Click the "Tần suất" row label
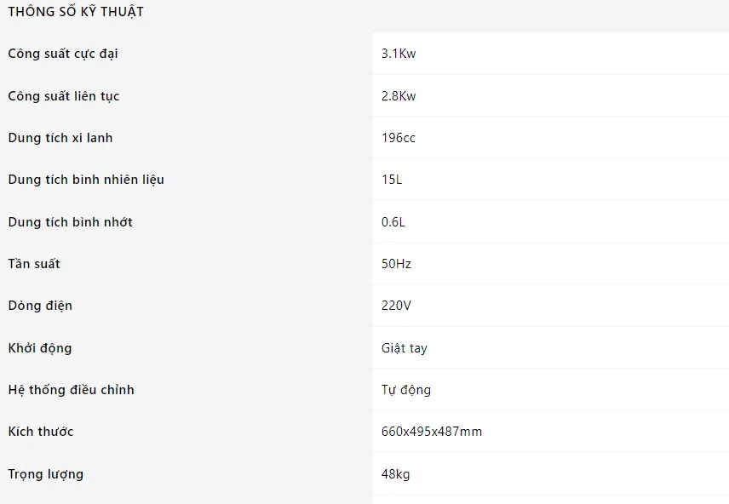 point(34,264)
